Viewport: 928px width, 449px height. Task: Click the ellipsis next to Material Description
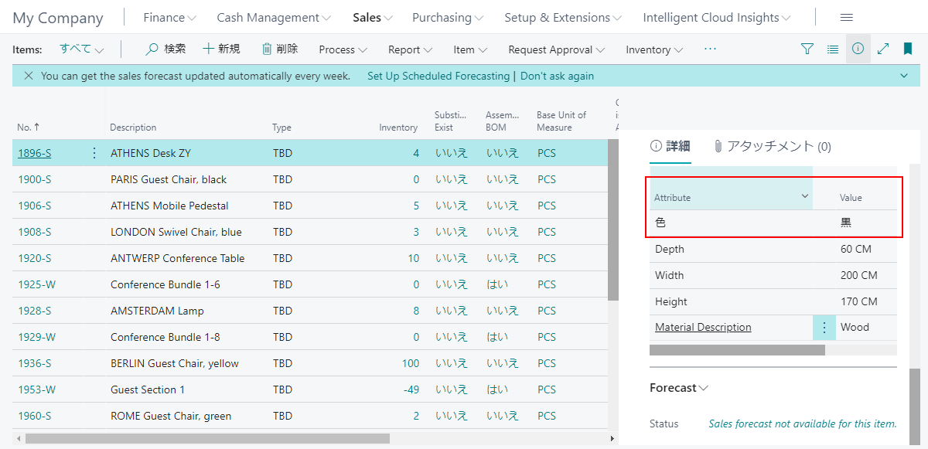pyautogui.click(x=824, y=327)
